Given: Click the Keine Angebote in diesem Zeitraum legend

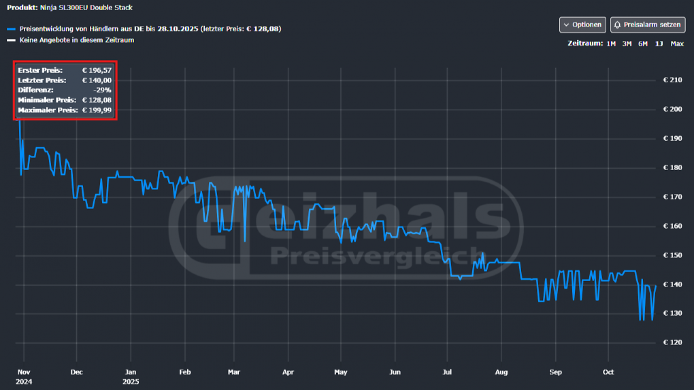Looking at the screenshot, I should 77,40.
